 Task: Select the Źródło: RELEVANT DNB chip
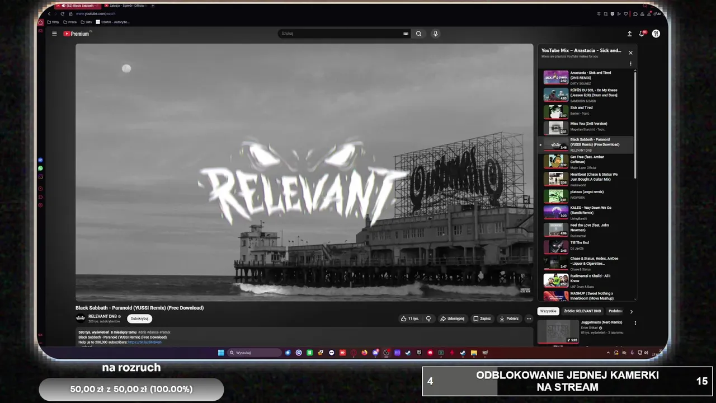582,311
